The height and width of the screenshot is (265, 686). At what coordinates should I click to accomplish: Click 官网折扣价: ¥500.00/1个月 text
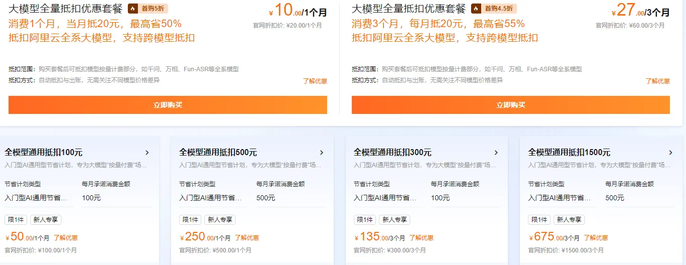pyautogui.click(x=215, y=250)
